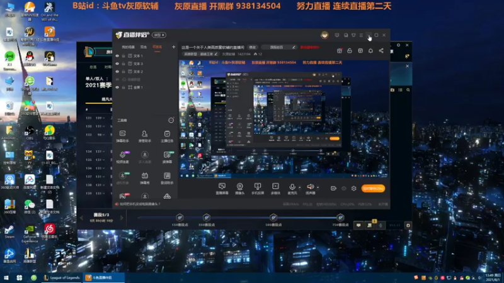This screenshot has width=504, height=283.
Task: Switch to the 我的场景 scenes tab
Action: click(x=128, y=47)
